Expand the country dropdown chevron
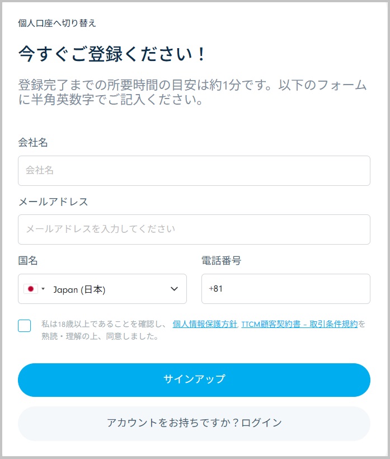This screenshot has height=459, width=390. pyautogui.click(x=173, y=289)
